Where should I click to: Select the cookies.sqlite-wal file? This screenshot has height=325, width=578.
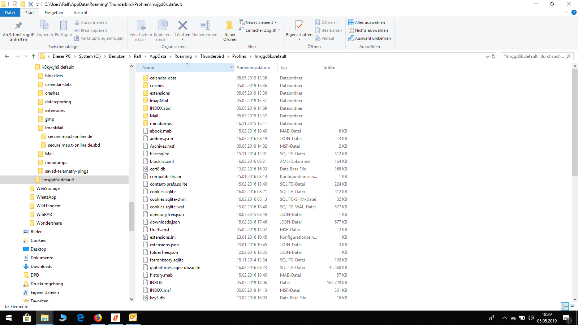coord(167,207)
